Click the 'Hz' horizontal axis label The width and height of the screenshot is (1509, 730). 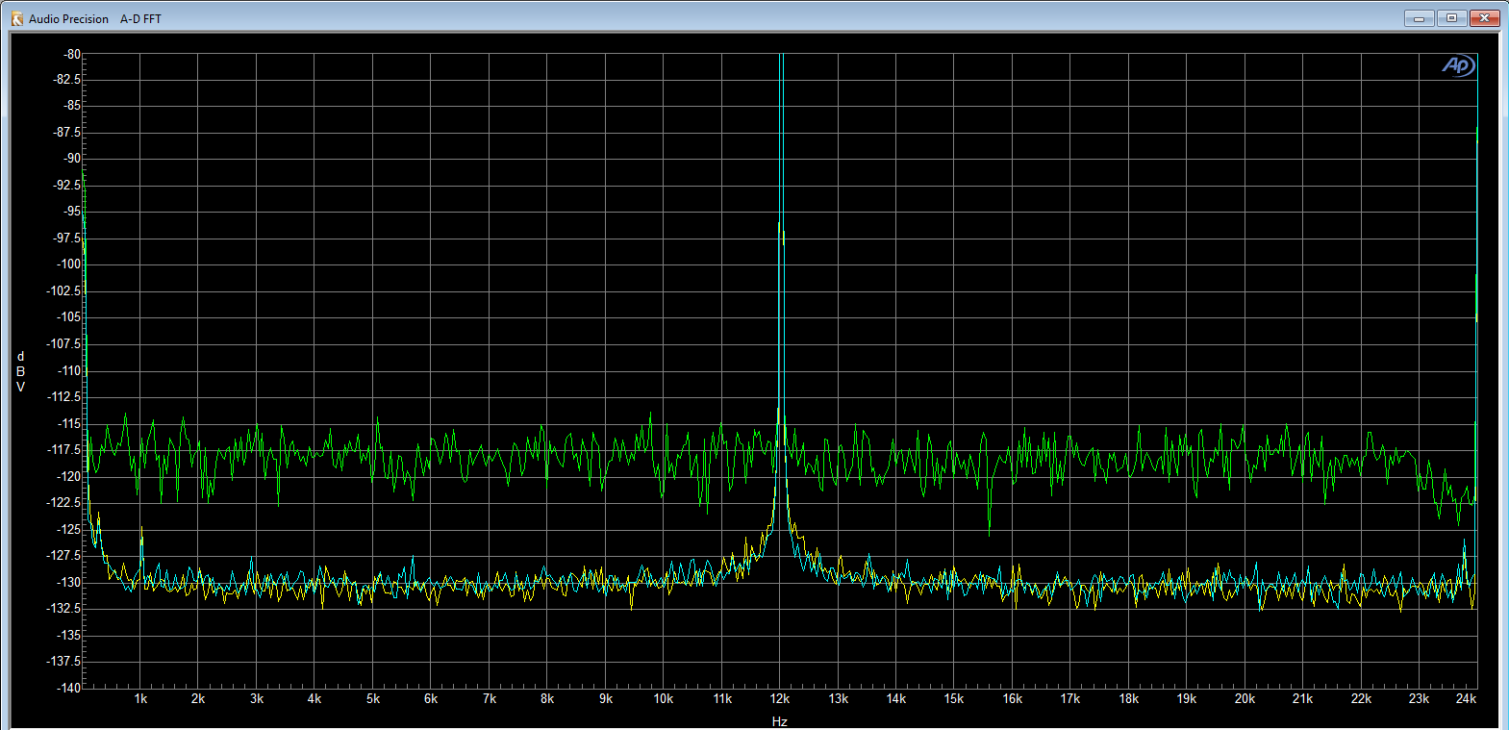click(x=779, y=721)
